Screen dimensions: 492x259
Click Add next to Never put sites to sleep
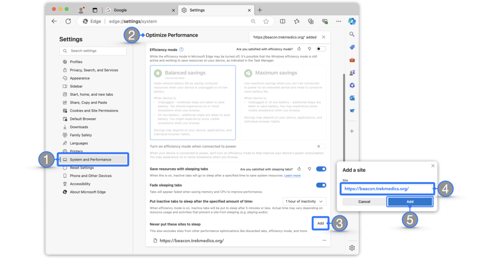pos(320,223)
